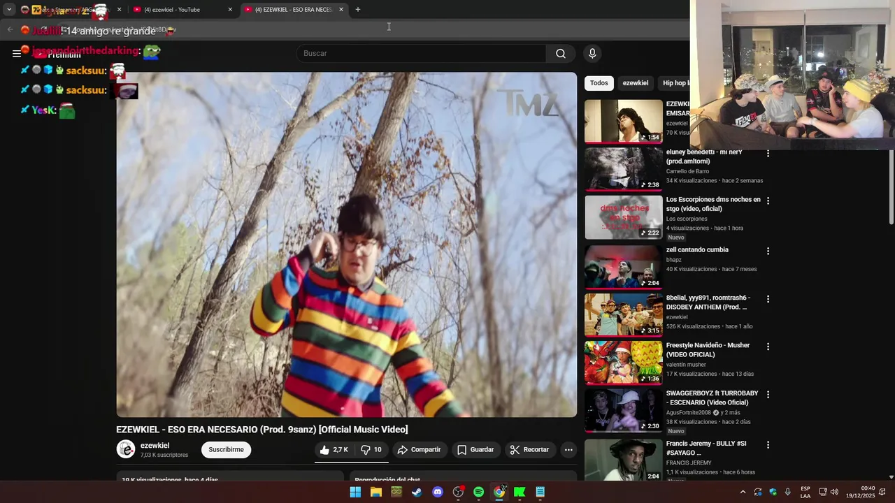Start voice search with the microphone icon
The image size is (895, 503).
tap(592, 54)
